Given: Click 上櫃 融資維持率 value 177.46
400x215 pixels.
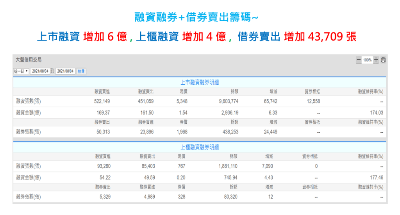Looking at the screenshot, I should point(376,178).
